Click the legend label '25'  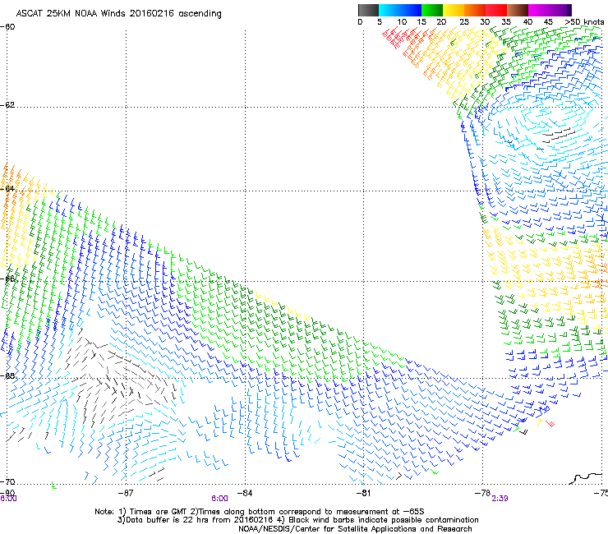click(x=464, y=22)
